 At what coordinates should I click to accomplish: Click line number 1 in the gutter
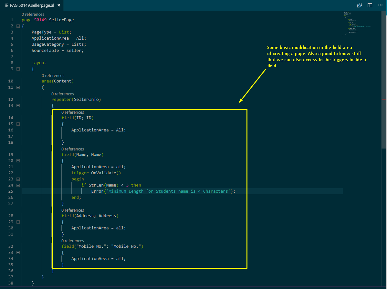[12, 20]
